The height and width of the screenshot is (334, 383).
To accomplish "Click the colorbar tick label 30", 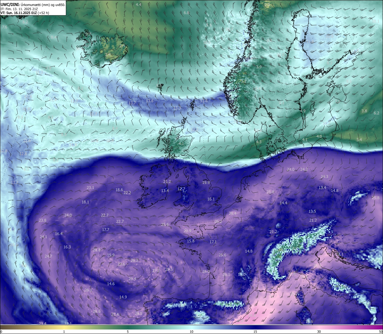I will tap(319, 332).
